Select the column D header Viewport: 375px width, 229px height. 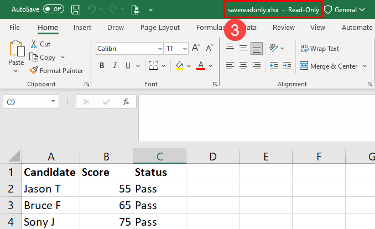[x=213, y=156]
